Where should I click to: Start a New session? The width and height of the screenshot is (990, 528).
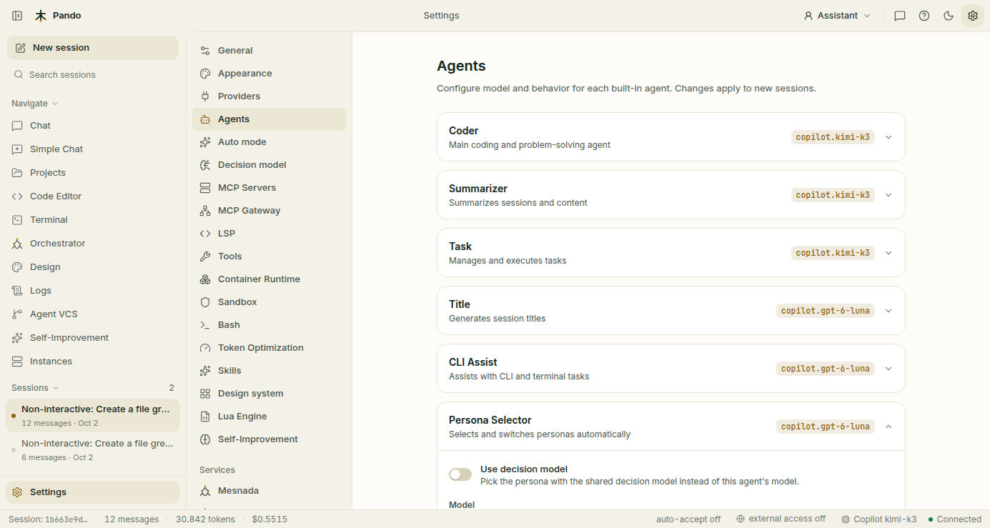coord(93,48)
